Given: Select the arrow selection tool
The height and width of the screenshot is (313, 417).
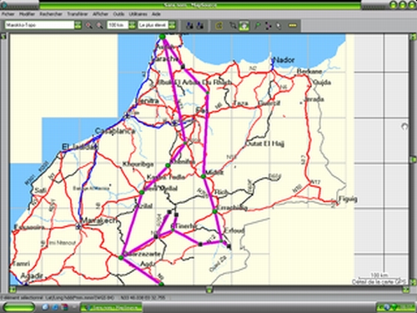Looking at the screenshot, I should point(279,26).
